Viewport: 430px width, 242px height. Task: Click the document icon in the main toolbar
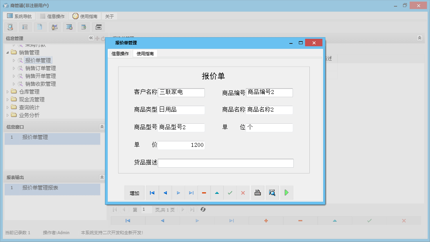(x=40, y=27)
